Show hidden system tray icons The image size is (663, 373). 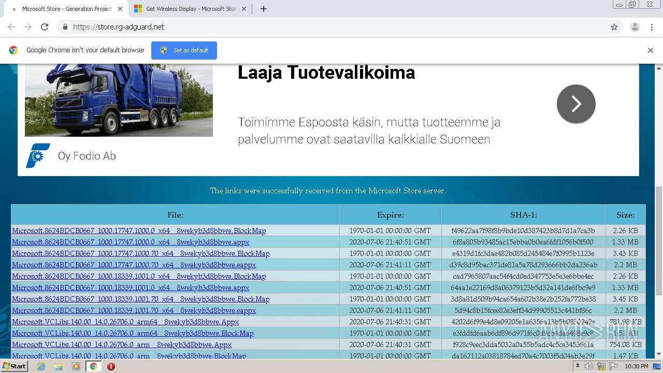[578, 366]
